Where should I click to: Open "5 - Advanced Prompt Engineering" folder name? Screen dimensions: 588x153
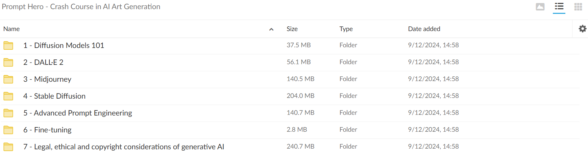click(77, 113)
